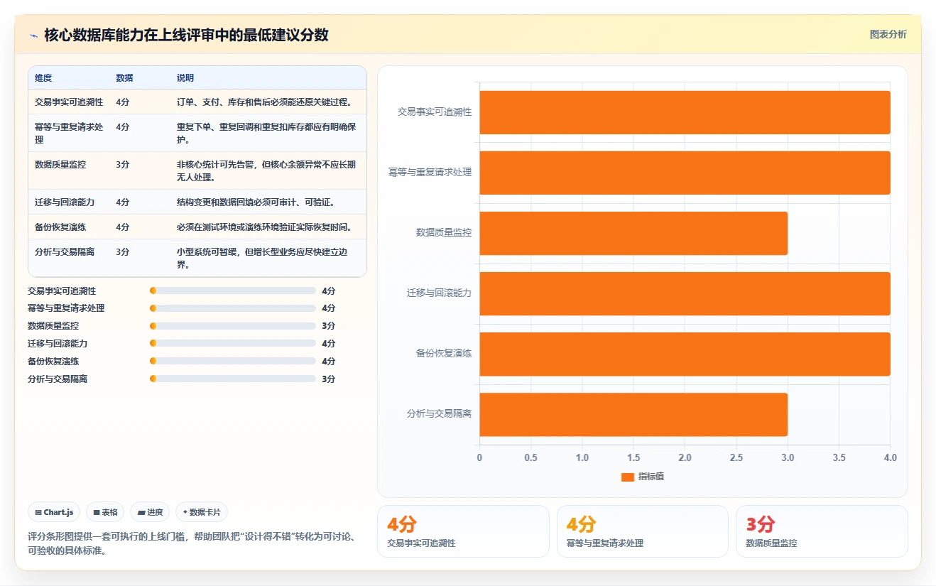This screenshot has width=936, height=586.
Task: Click the 数据质量监控 chart bar
Action: [x=633, y=233]
